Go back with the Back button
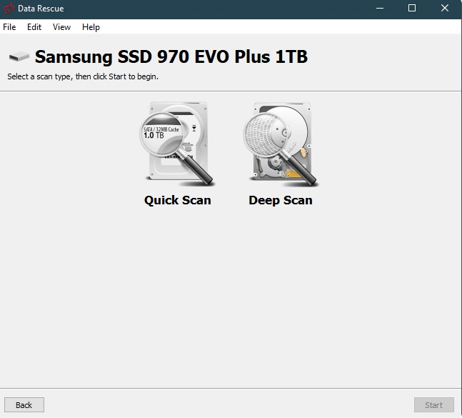 click(x=24, y=404)
